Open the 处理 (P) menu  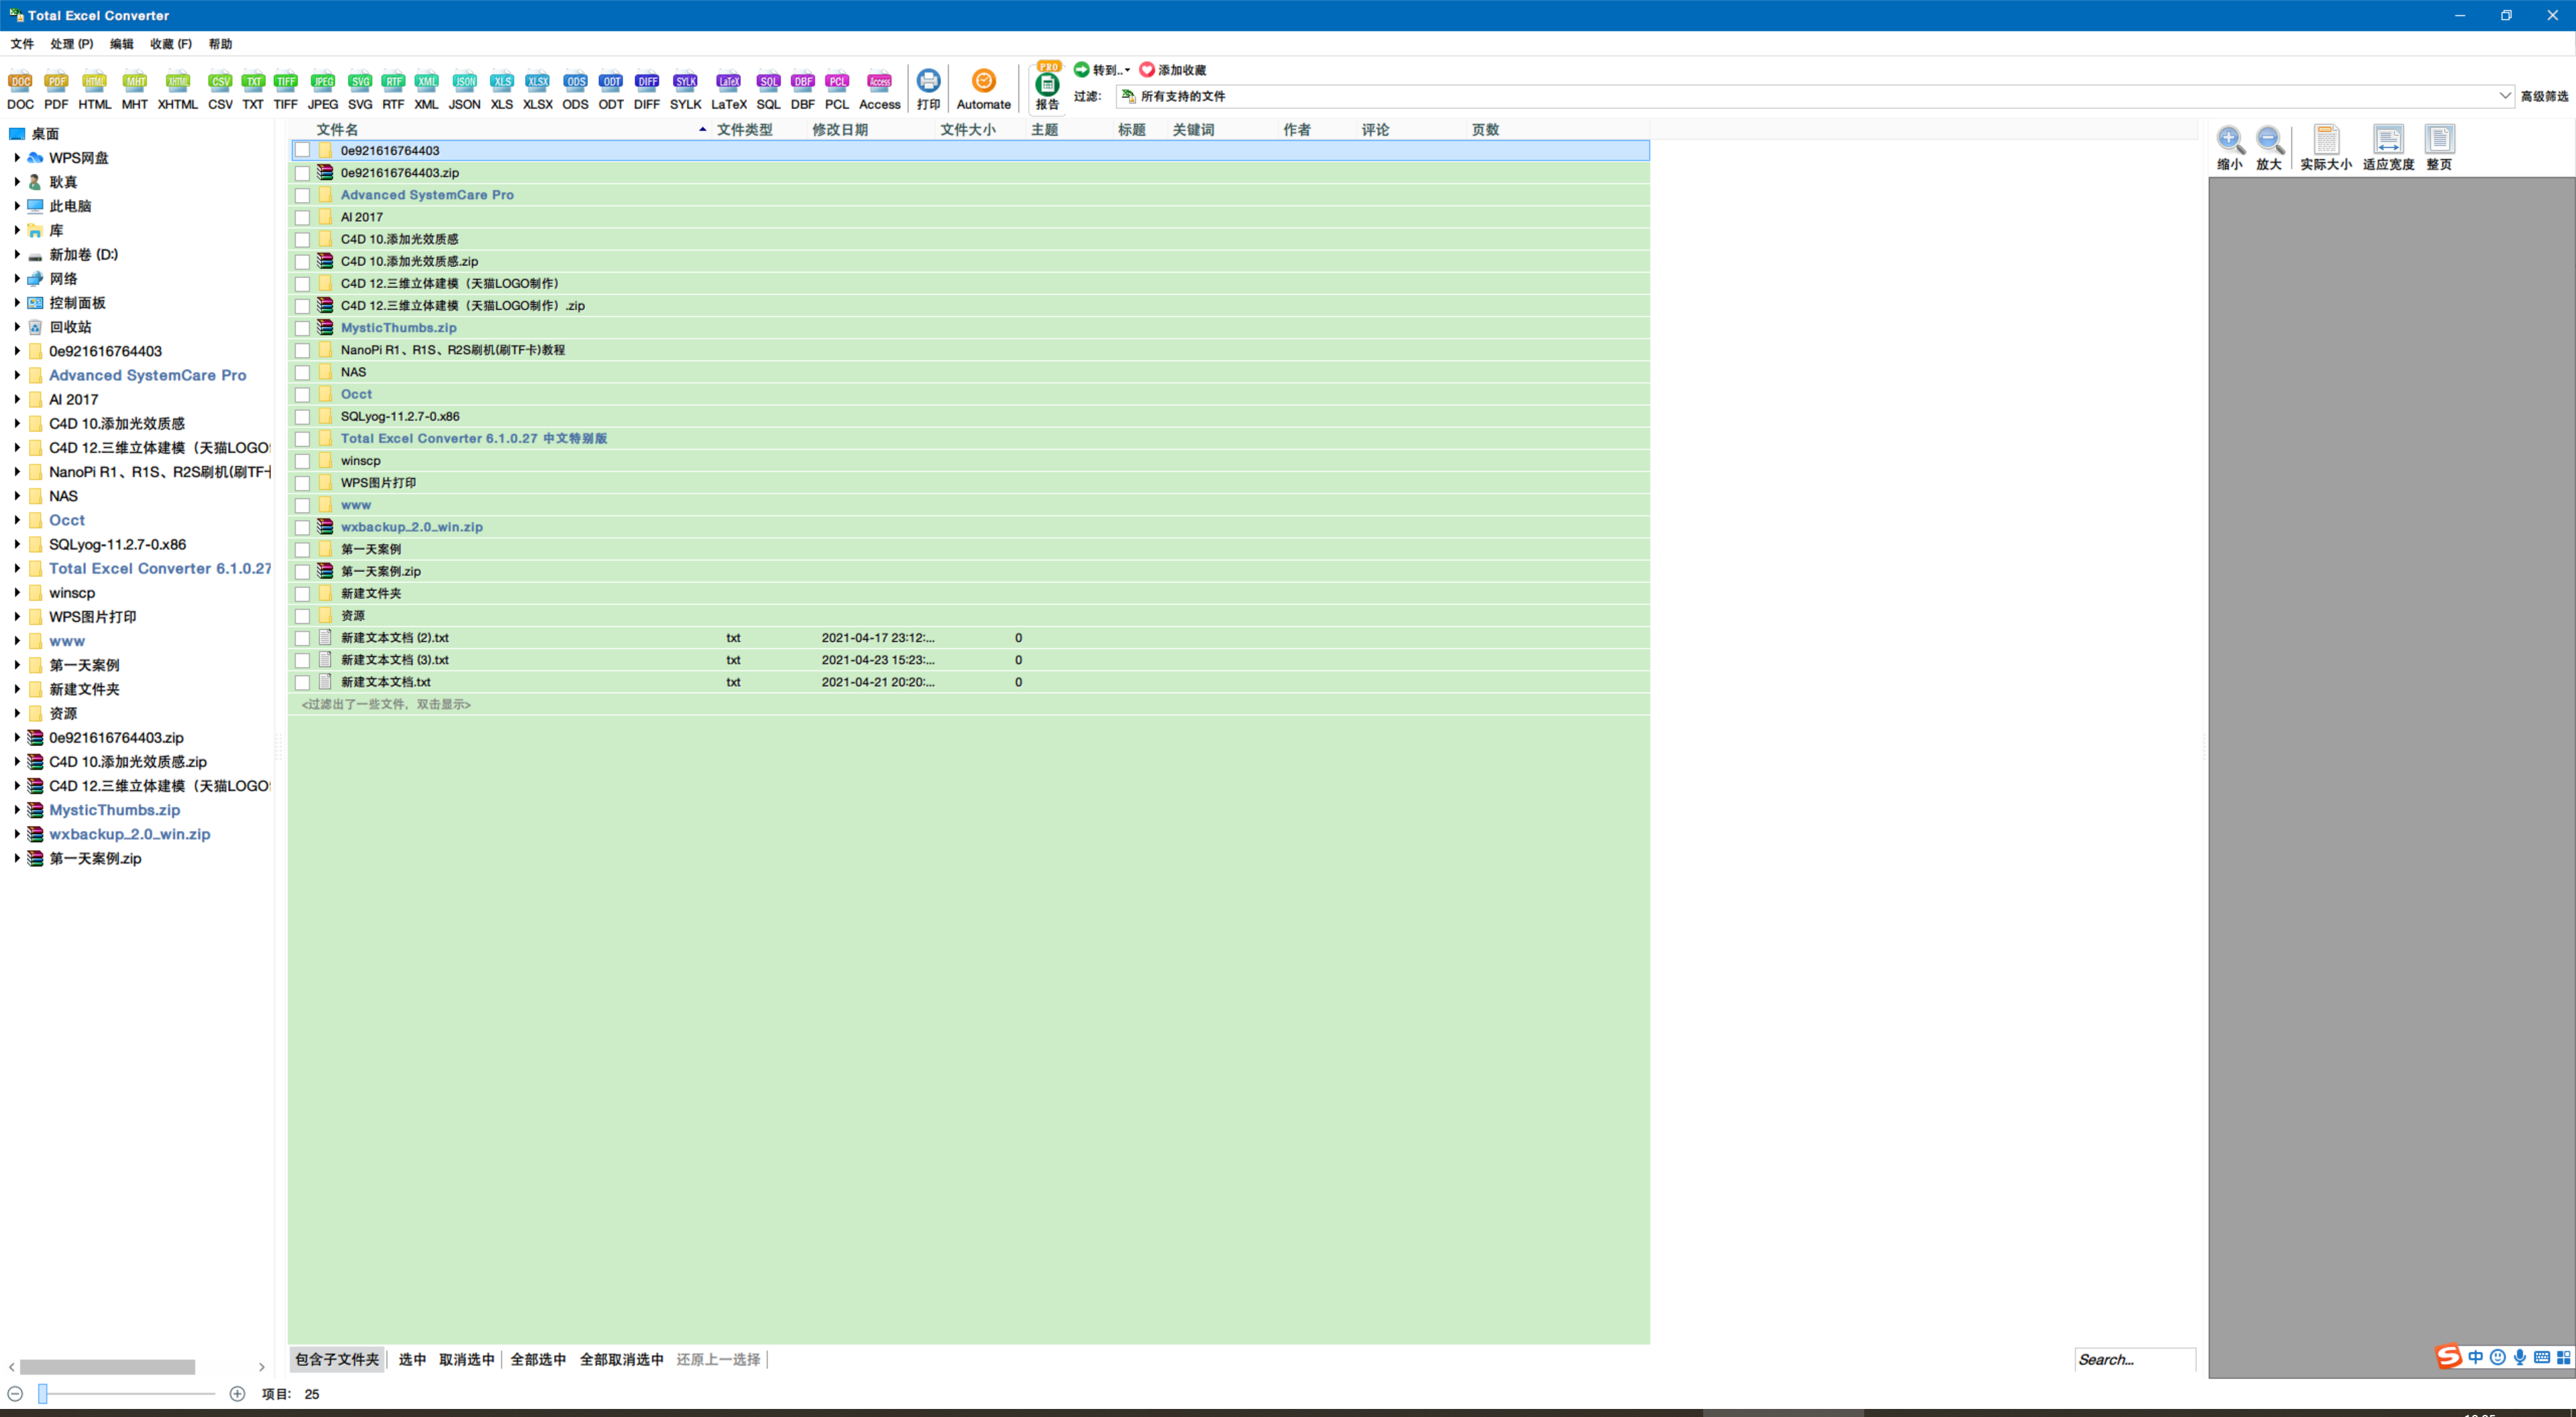pyautogui.click(x=71, y=44)
